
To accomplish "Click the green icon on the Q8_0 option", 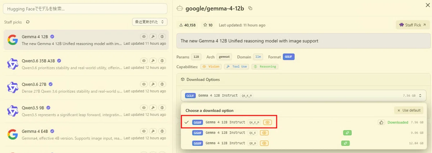I will (x=345, y=143).
